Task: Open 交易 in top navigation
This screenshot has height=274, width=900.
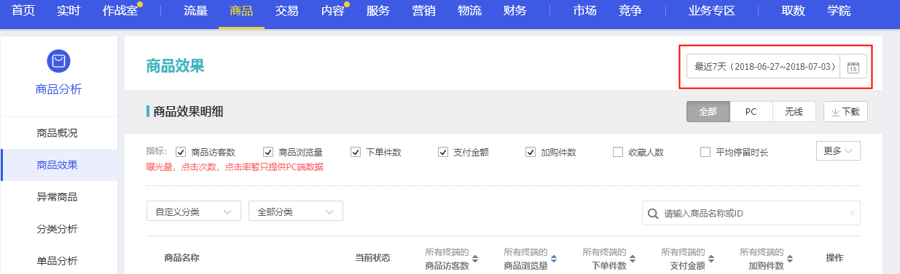Action: 286,11
